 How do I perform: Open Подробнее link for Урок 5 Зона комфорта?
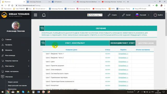123,70
